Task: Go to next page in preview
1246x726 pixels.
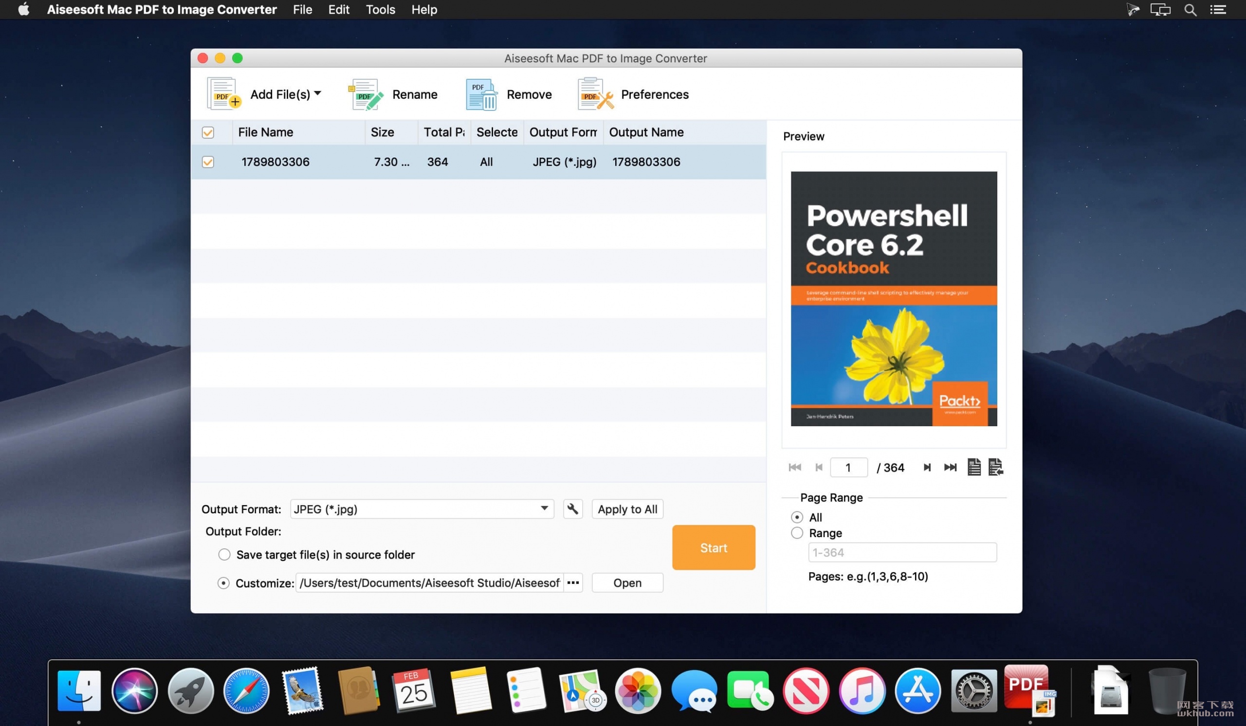Action: (x=927, y=468)
